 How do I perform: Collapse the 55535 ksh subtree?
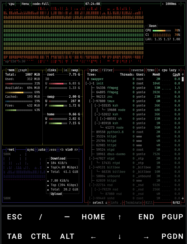click(98, 105)
